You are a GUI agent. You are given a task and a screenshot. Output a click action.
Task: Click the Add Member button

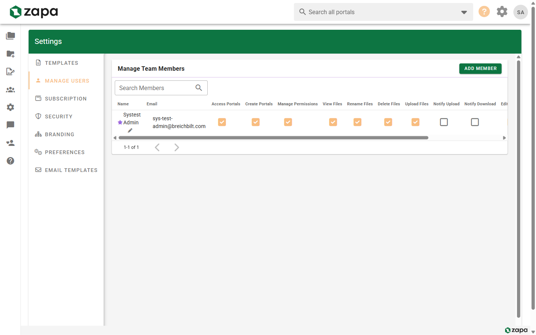point(480,68)
